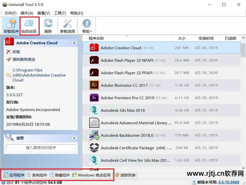Sort by the 程序名称 column header

tap(127, 38)
